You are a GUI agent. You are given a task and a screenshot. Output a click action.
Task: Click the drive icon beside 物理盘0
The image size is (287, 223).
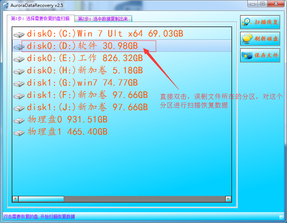19,121
